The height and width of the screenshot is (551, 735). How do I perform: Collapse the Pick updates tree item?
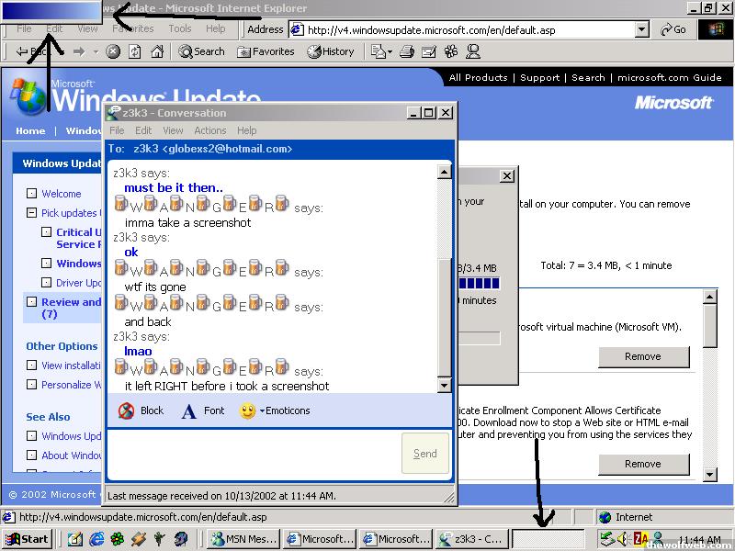click(32, 213)
